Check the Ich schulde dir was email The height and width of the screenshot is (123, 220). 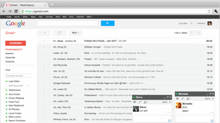40,71
